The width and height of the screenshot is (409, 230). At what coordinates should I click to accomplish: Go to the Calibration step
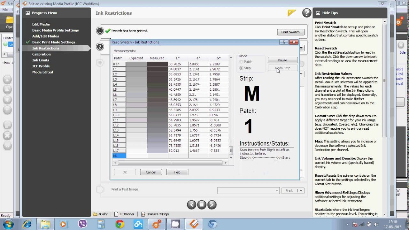pyautogui.click(x=42, y=54)
